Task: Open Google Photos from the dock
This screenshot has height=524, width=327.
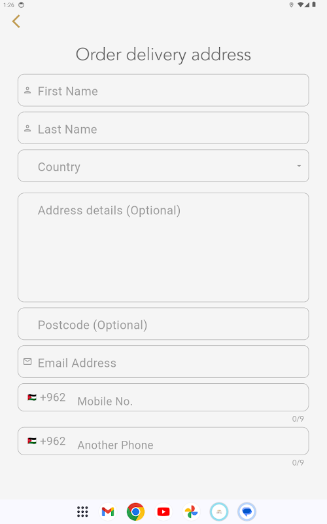Action: [x=191, y=512]
